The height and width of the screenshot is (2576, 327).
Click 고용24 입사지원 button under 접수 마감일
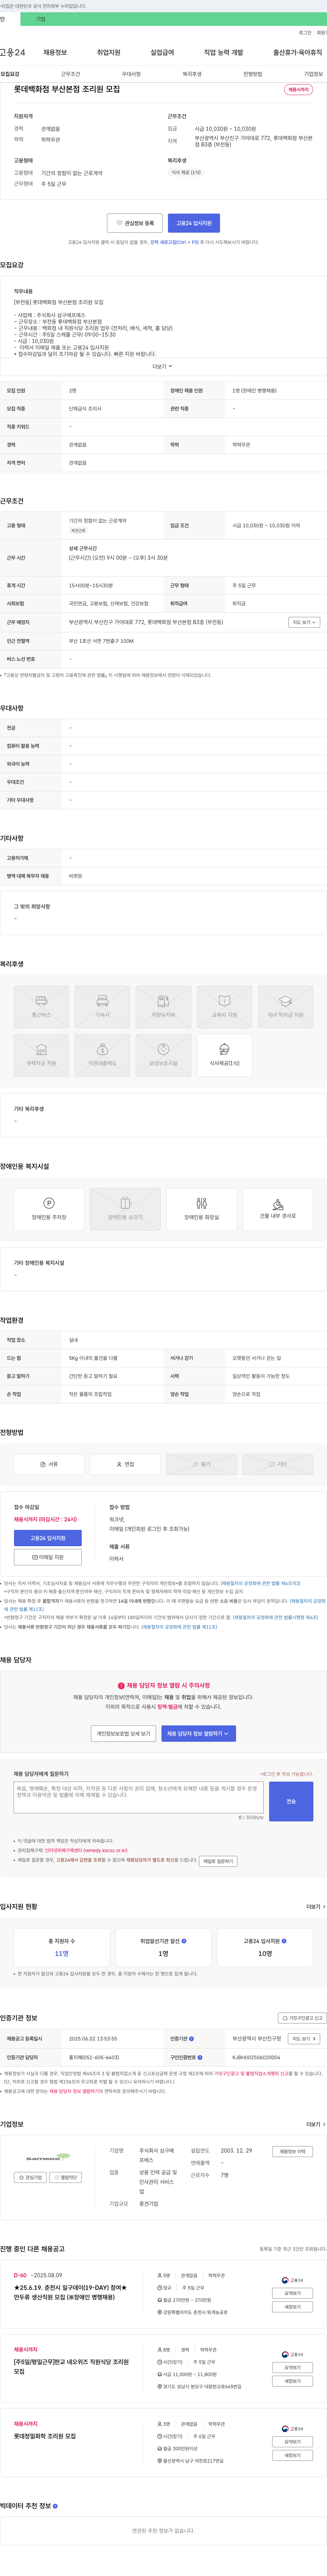tap(48, 1538)
